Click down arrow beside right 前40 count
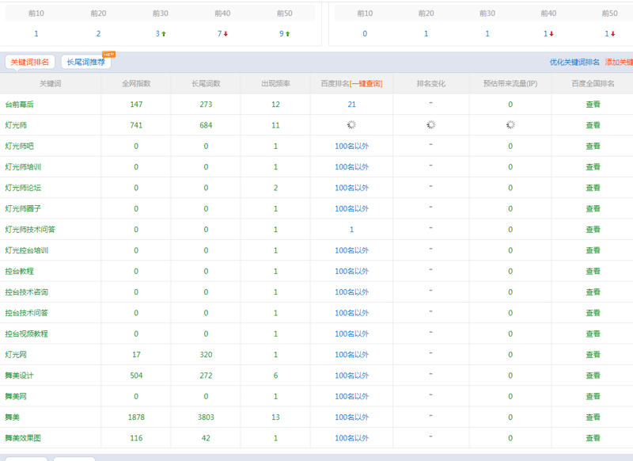This screenshot has height=461, width=633. [552, 34]
